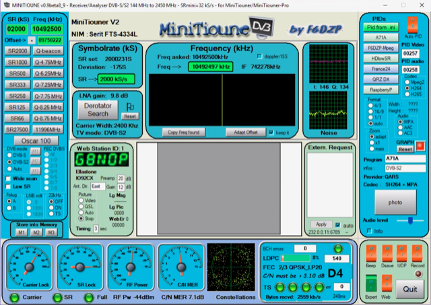Screen dimensions: 431x305
Task: Select the F6DZP-Mpeg PID preset
Action: click(x=381, y=48)
